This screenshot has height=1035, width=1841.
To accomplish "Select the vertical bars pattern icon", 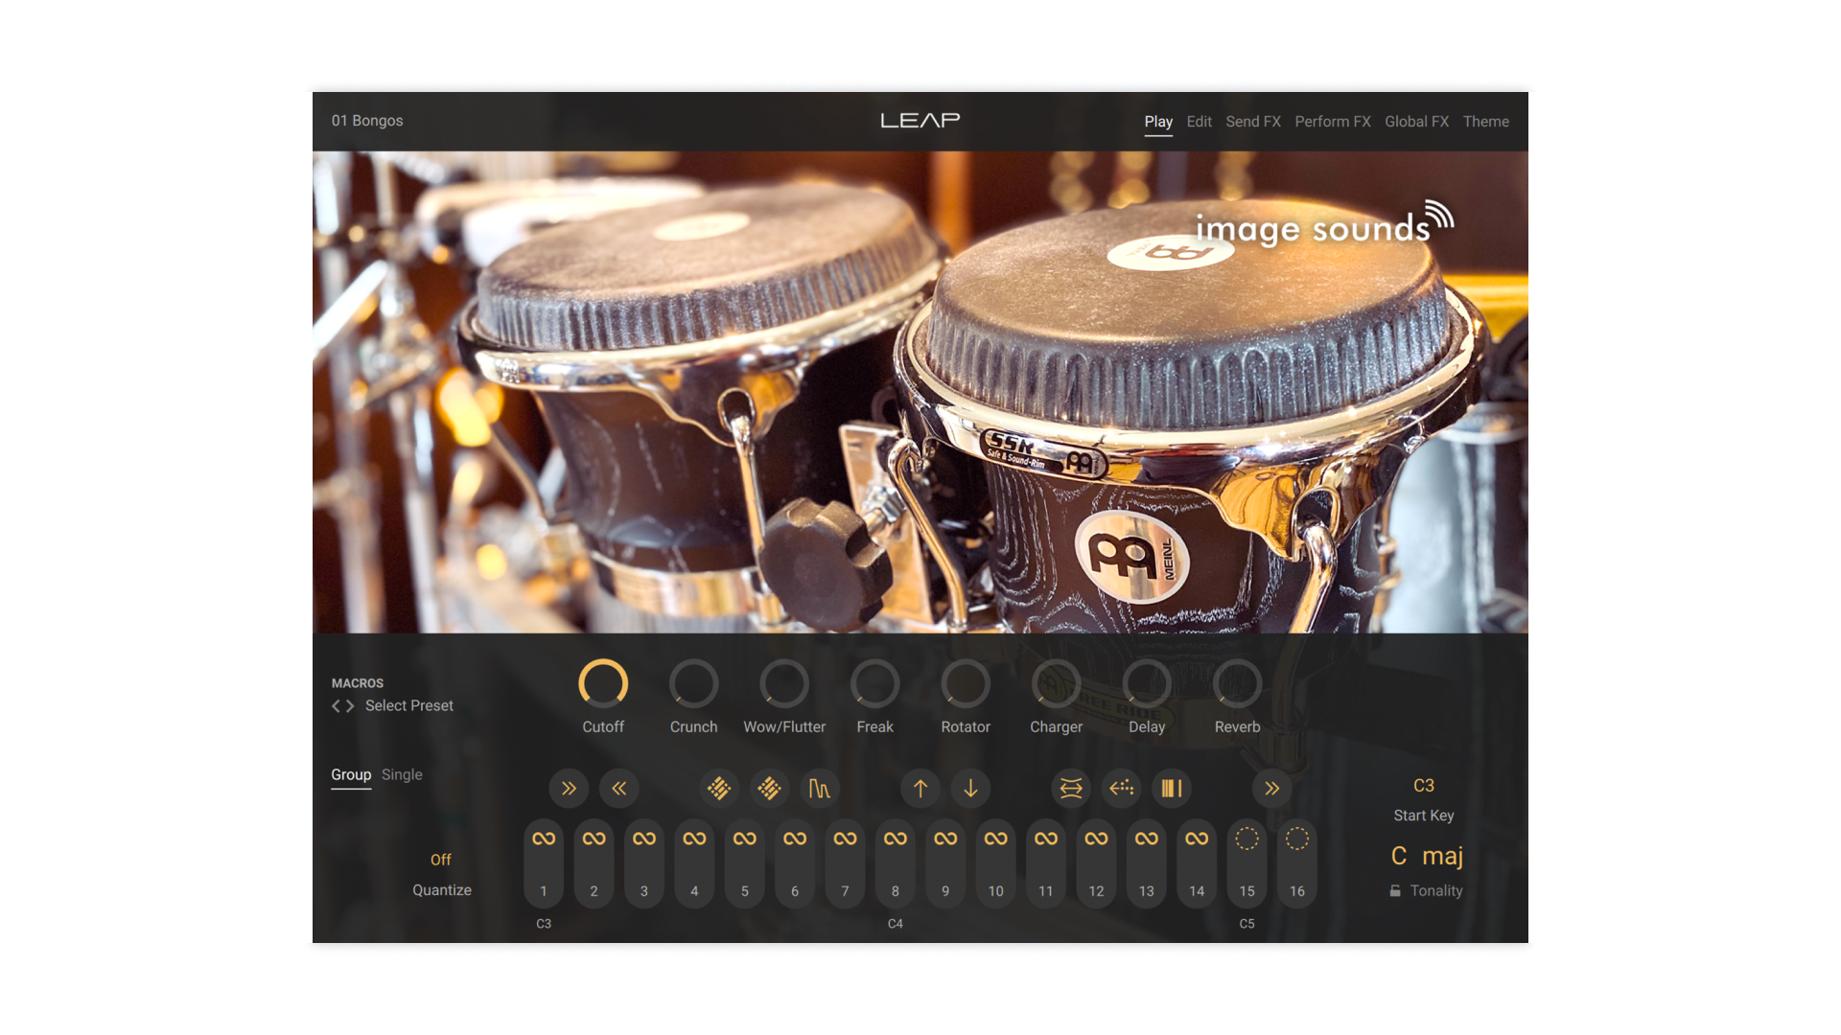I will (x=1171, y=788).
